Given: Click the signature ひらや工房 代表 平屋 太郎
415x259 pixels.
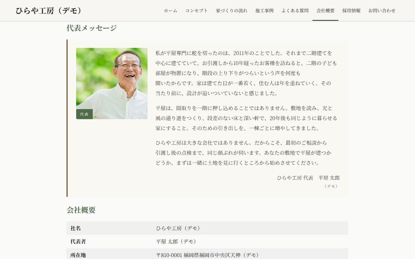Looking at the screenshot, I should [x=308, y=178].
